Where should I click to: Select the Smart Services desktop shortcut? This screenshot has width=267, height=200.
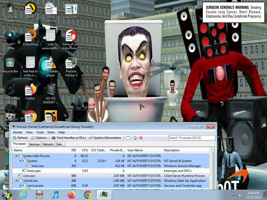[x=51, y=12]
